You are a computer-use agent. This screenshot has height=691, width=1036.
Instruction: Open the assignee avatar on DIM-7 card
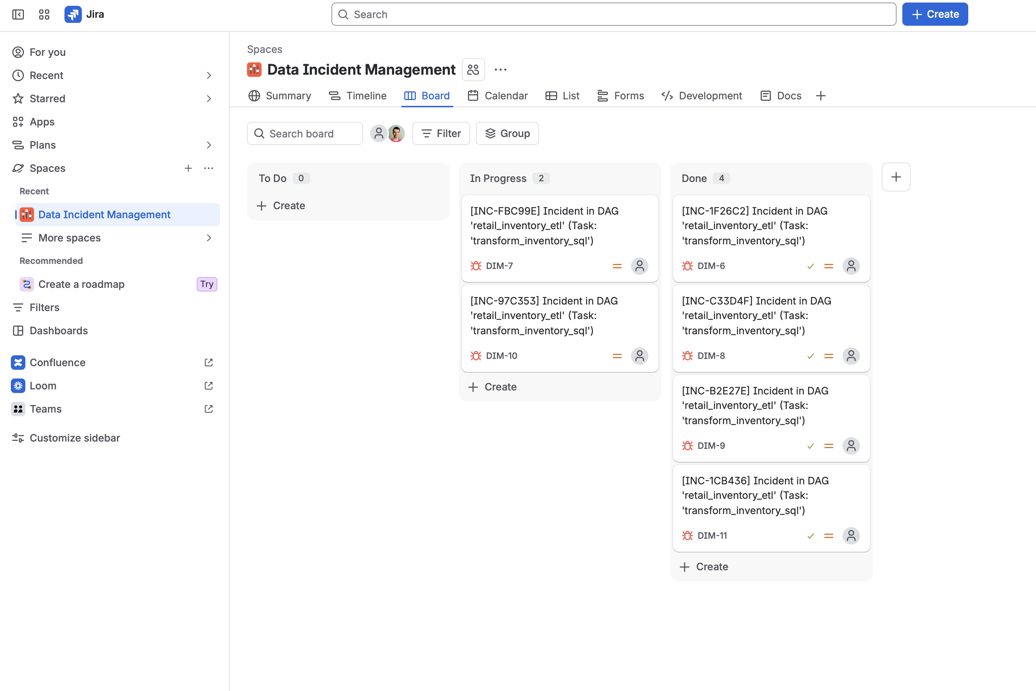639,266
